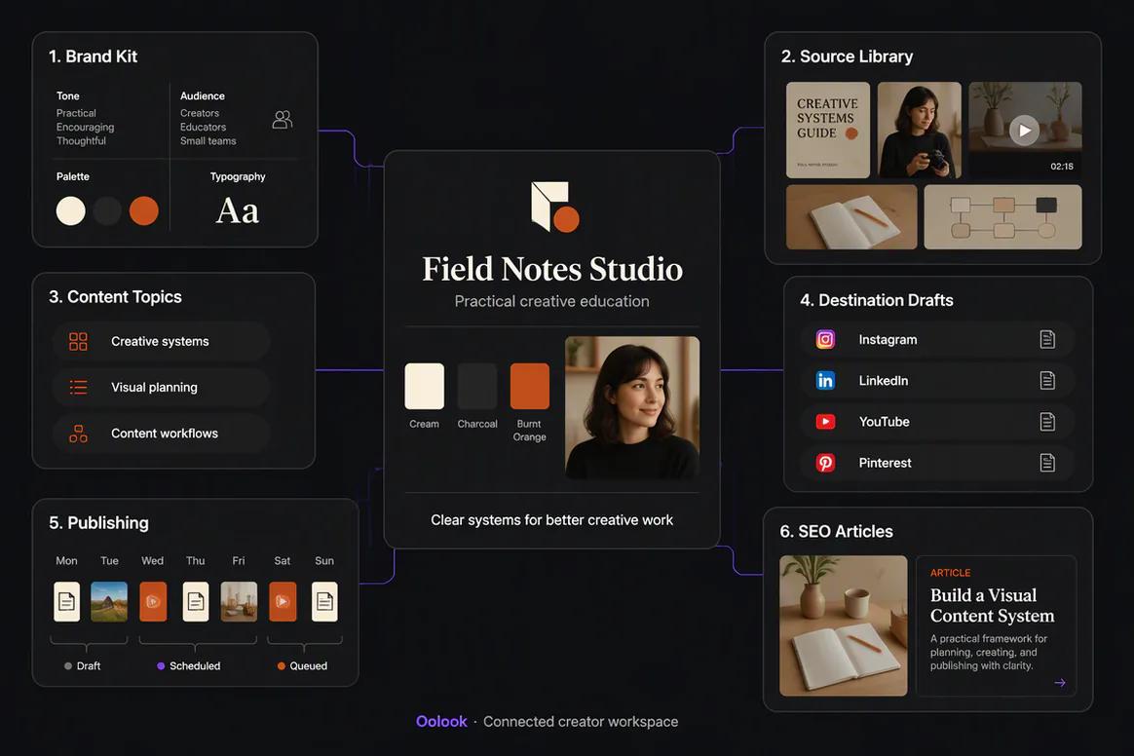
Task: Pick the cream circle in Brand Kit Palette
Action: (71, 210)
